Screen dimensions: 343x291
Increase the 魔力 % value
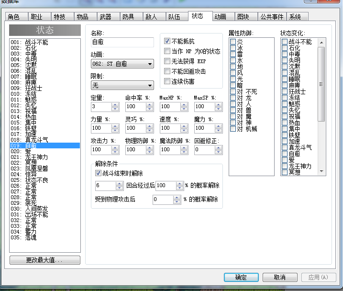click(x=218, y=126)
